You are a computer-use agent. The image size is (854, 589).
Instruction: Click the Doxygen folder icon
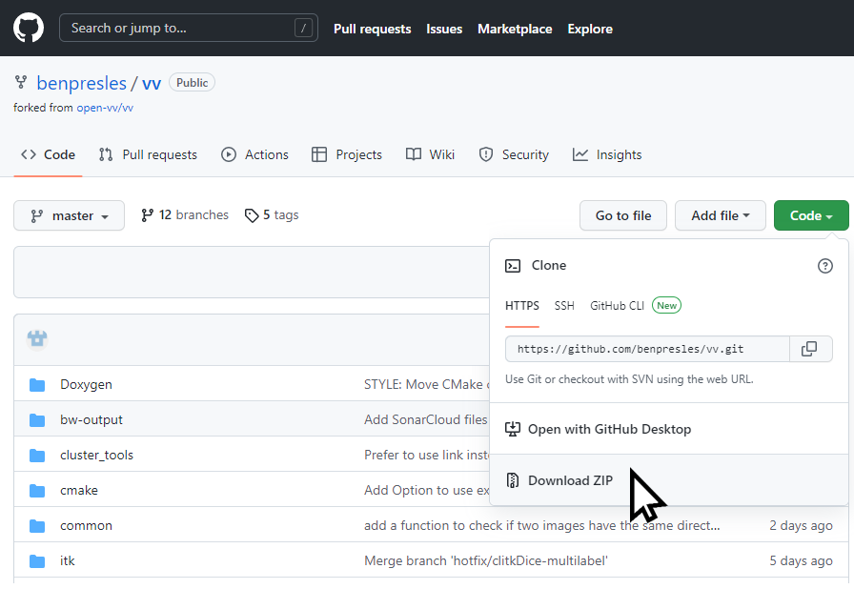tap(37, 385)
